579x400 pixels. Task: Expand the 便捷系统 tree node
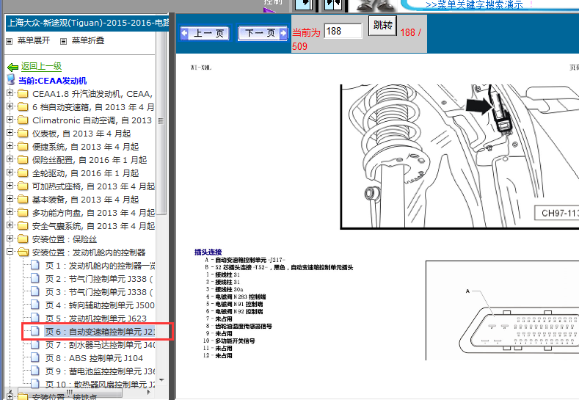(x=10, y=146)
